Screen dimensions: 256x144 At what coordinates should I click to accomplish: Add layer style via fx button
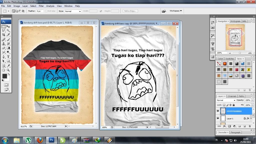(224, 126)
